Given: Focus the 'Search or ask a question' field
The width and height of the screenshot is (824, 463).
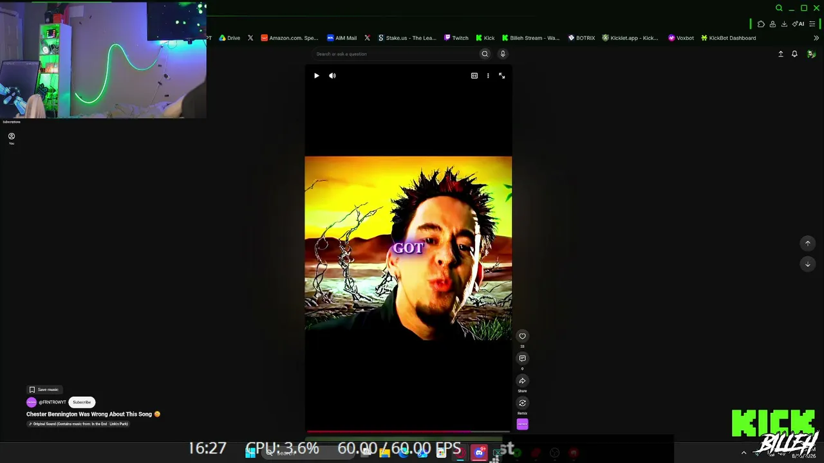Looking at the screenshot, I should click(x=395, y=54).
